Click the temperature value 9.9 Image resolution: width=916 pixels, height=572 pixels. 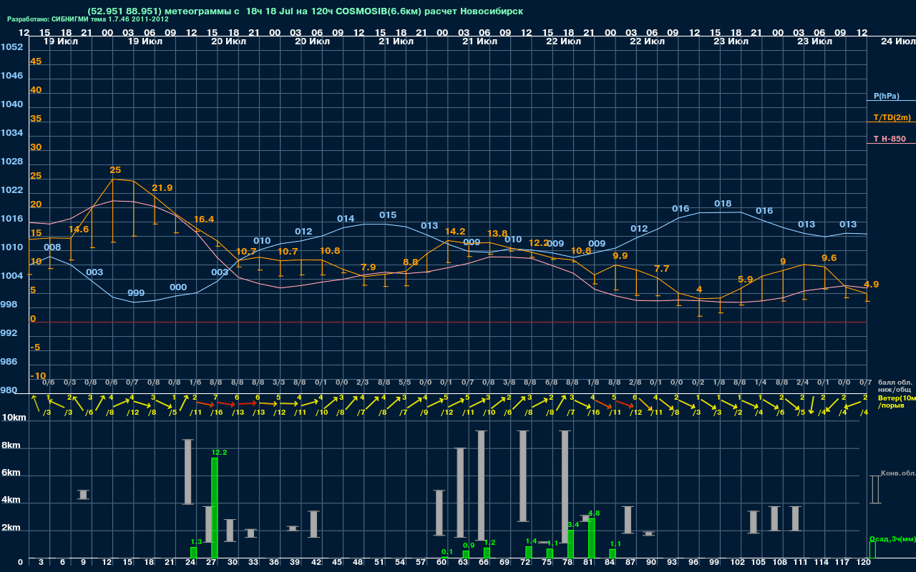click(620, 256)
